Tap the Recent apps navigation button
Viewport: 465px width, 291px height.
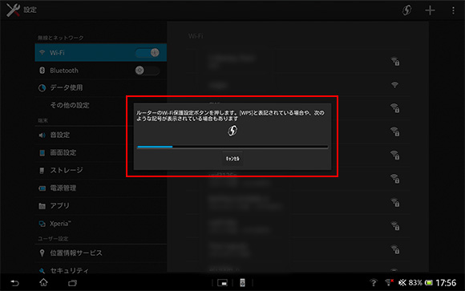pyautogui.click(x=72, y=283)
